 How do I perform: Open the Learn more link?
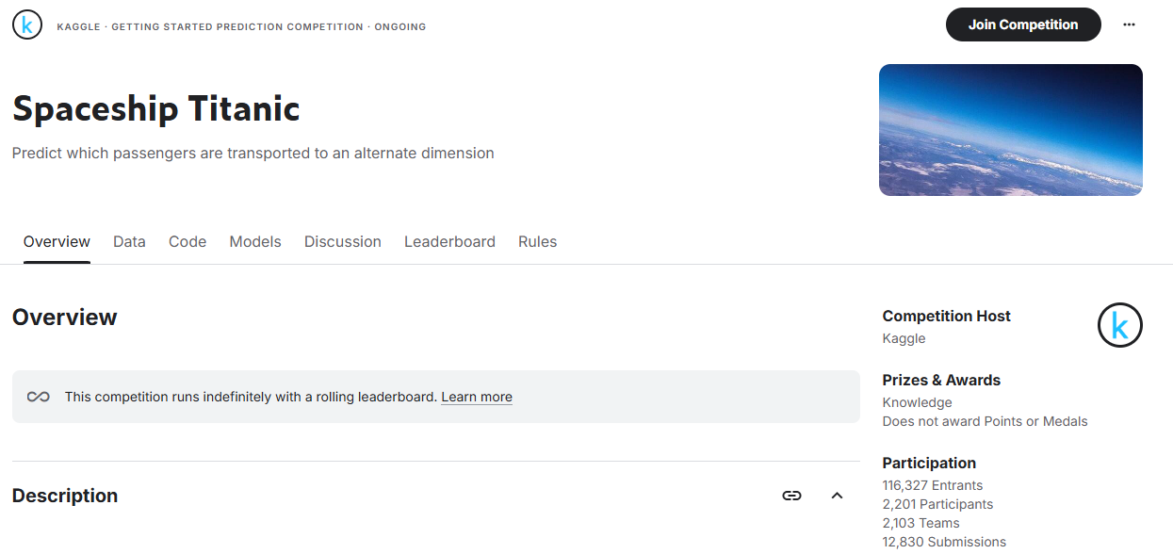[477, 397]
